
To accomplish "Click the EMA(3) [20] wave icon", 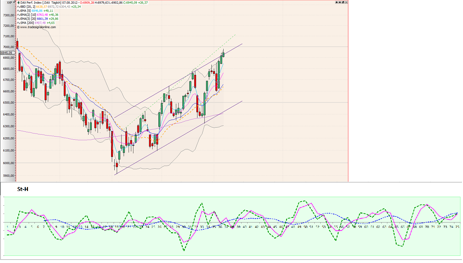I will coord(19,18).
